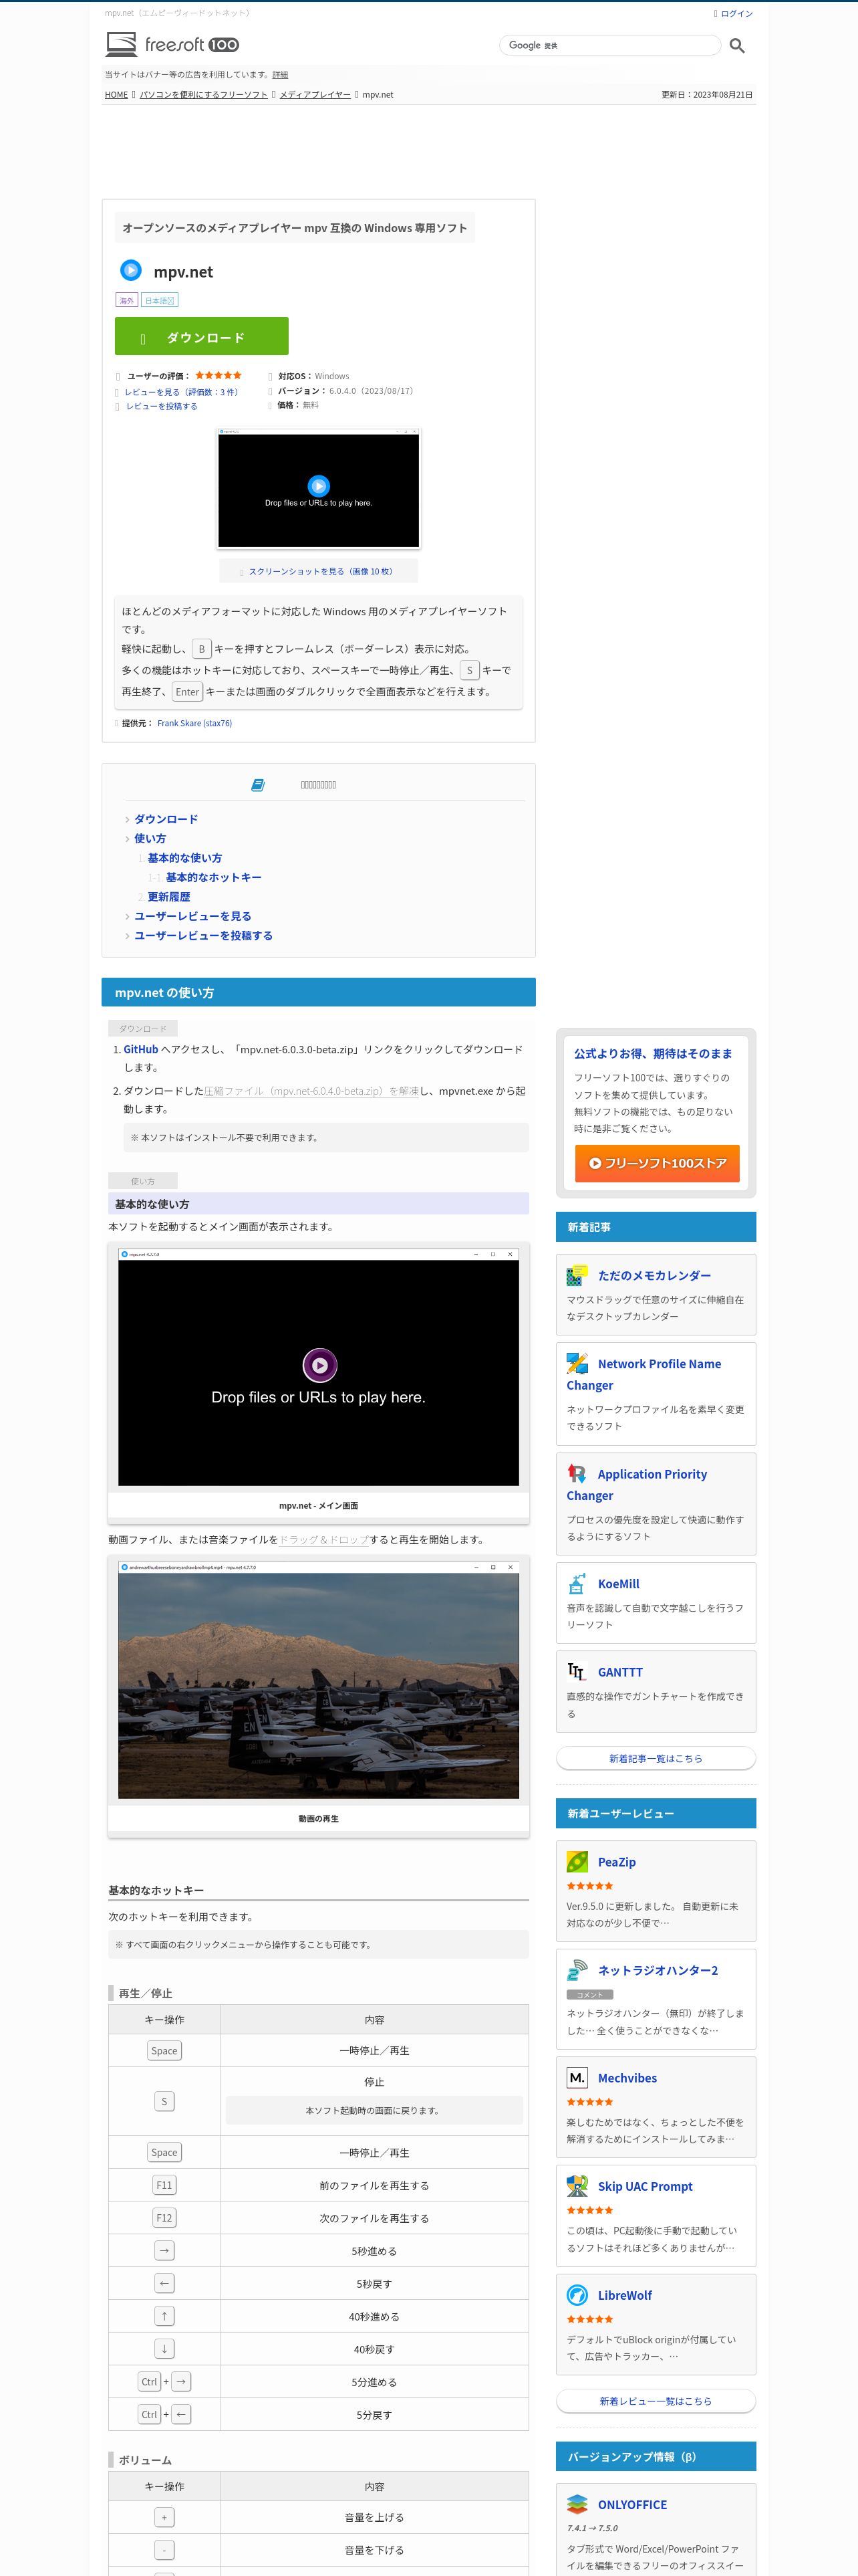Click the ネットラジオハンター2 icon
The height and width of the screenshot is (2576, 858).
tap(577, 1969)
